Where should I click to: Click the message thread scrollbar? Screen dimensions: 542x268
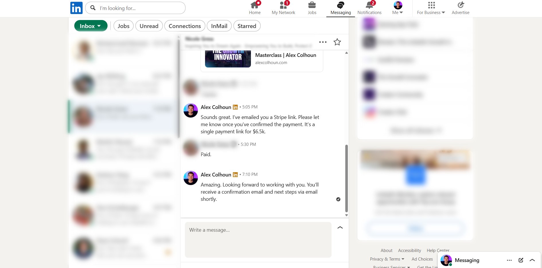(x=346, y=177)
